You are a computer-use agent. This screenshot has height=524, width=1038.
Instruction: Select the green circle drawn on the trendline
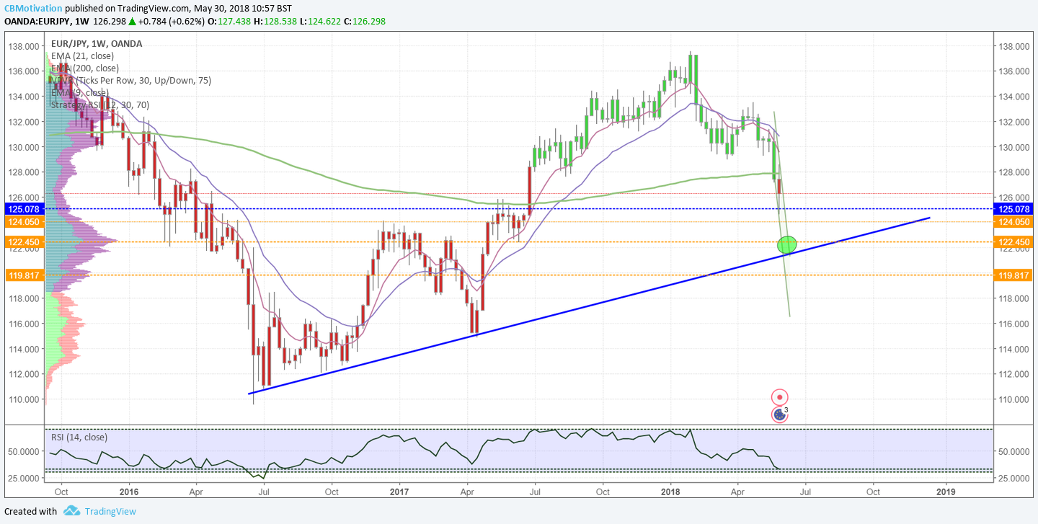pos(787,245)
